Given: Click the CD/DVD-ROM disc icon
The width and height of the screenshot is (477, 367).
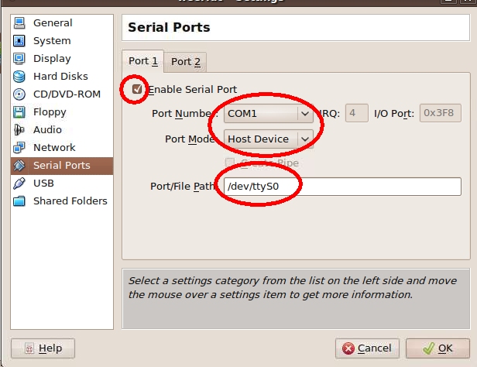Looking at the screenshot, I should point(19,94).
